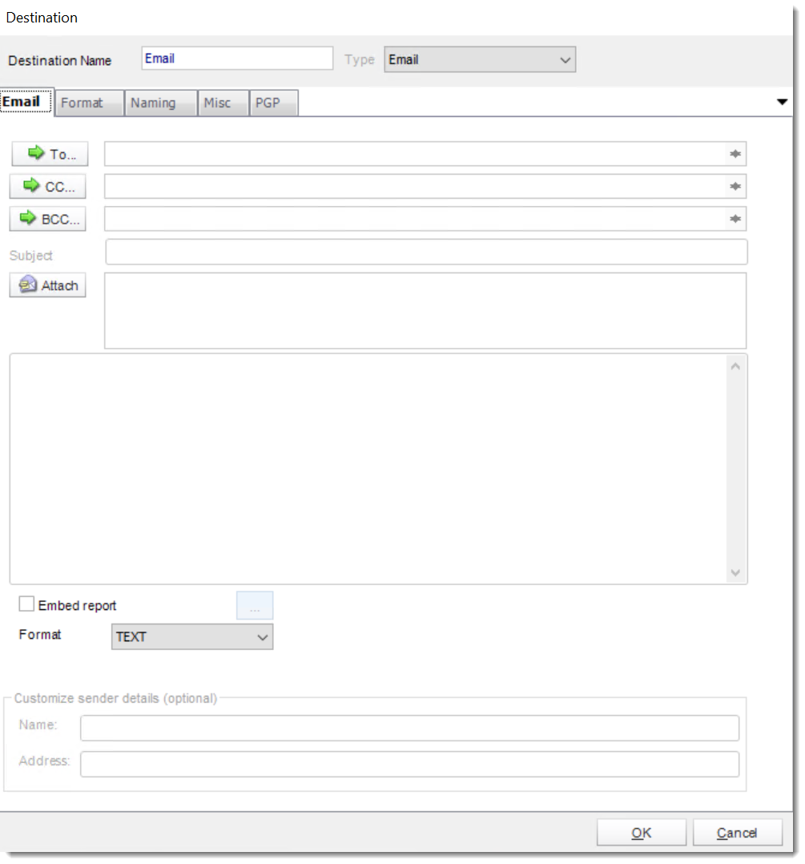Select the Email tab

click(x=26, y=101)
